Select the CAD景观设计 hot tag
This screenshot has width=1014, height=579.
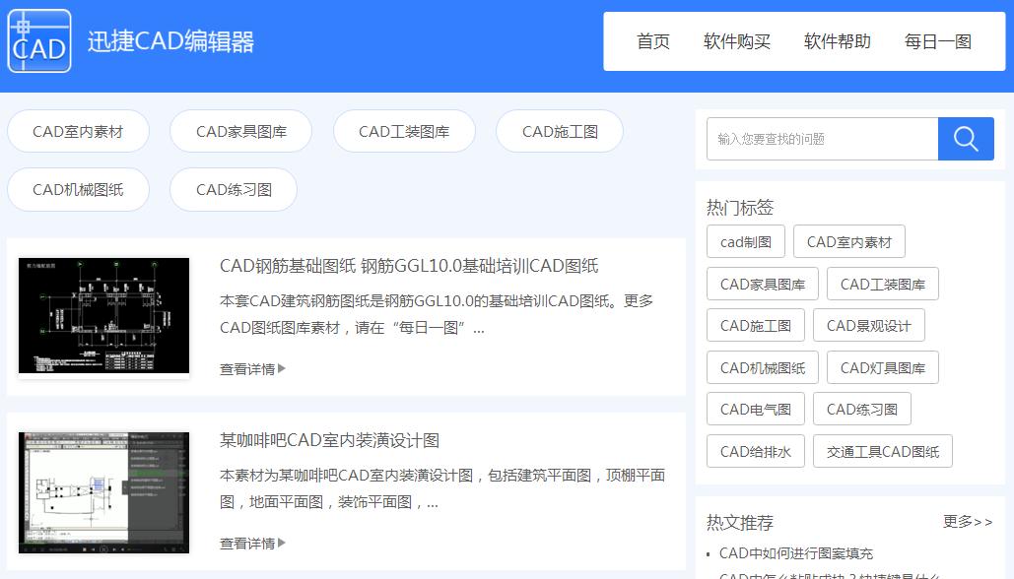[866, 324]
